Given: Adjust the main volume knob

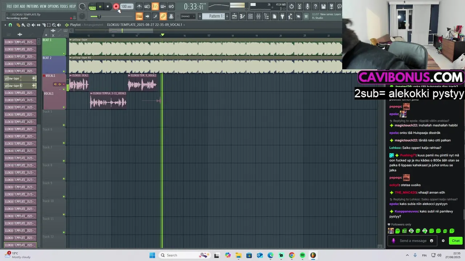Looking at the screenshot, I should (82, 6).
